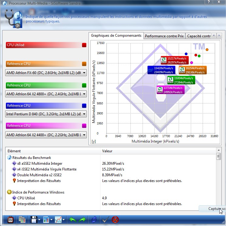
Task: Open the Intel Pentium D 840 dropdown
Action: point(46,114)
